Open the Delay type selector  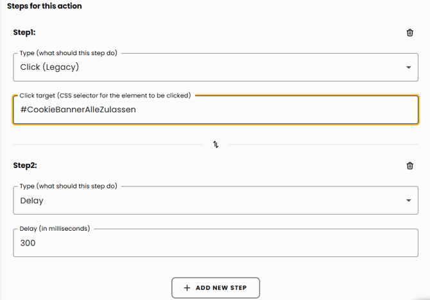coord(216,201)
